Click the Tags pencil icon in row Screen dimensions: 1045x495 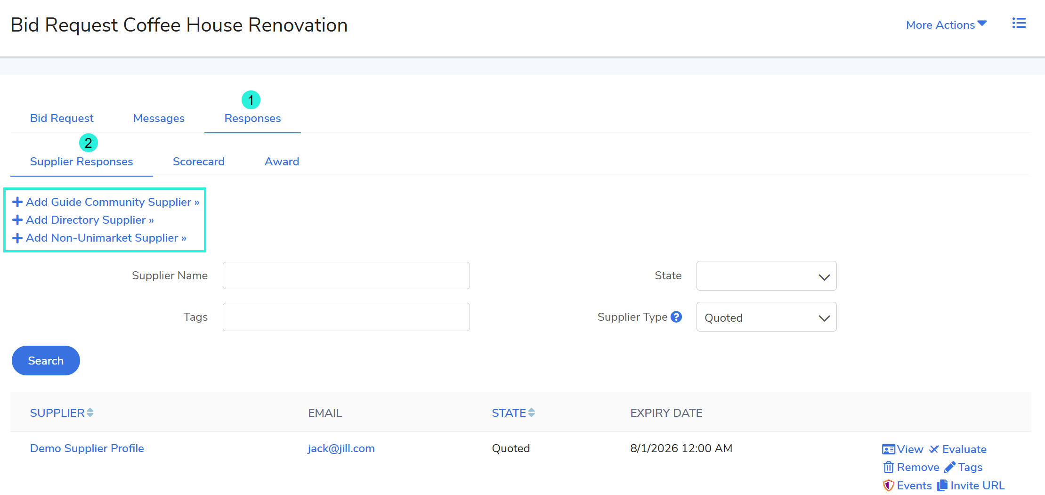click(950, 467)
